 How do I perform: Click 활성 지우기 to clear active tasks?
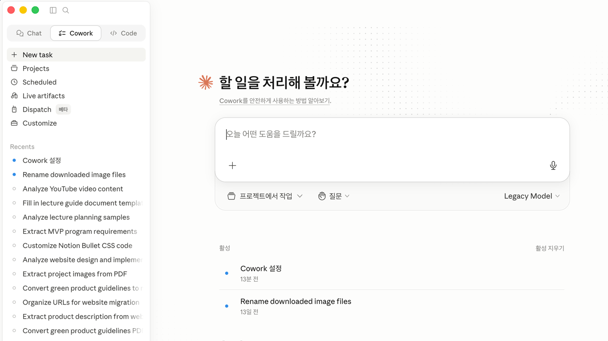pyautogui.click(x=550, y=248)
